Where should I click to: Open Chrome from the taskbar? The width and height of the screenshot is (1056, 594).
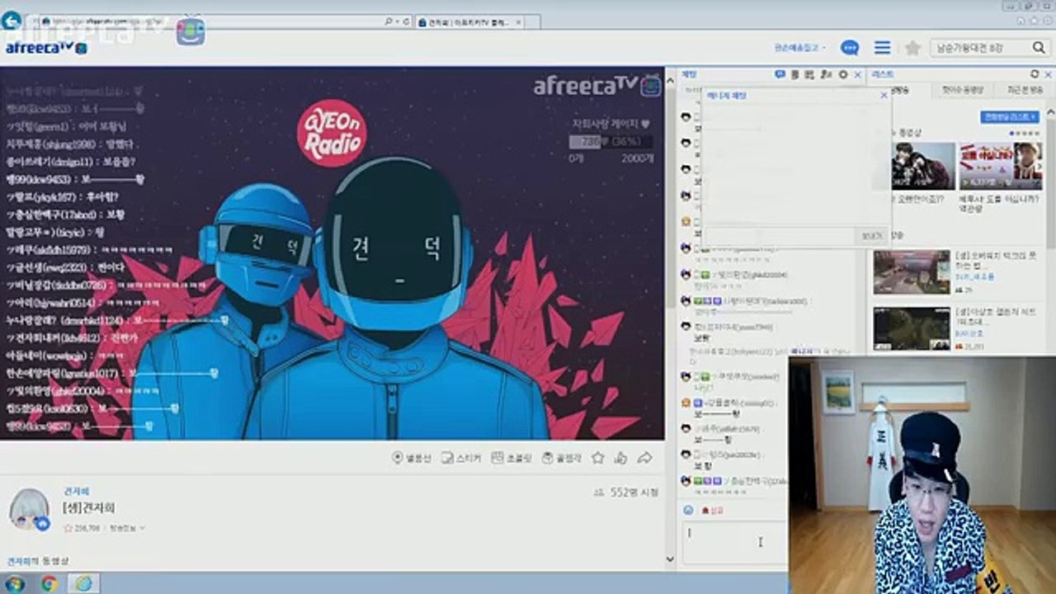pyautogui.click(x=49, y=583)
